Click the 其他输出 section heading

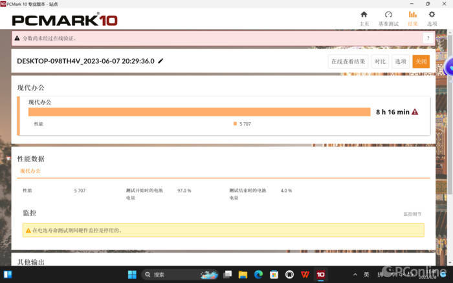(x=30, y=262)
